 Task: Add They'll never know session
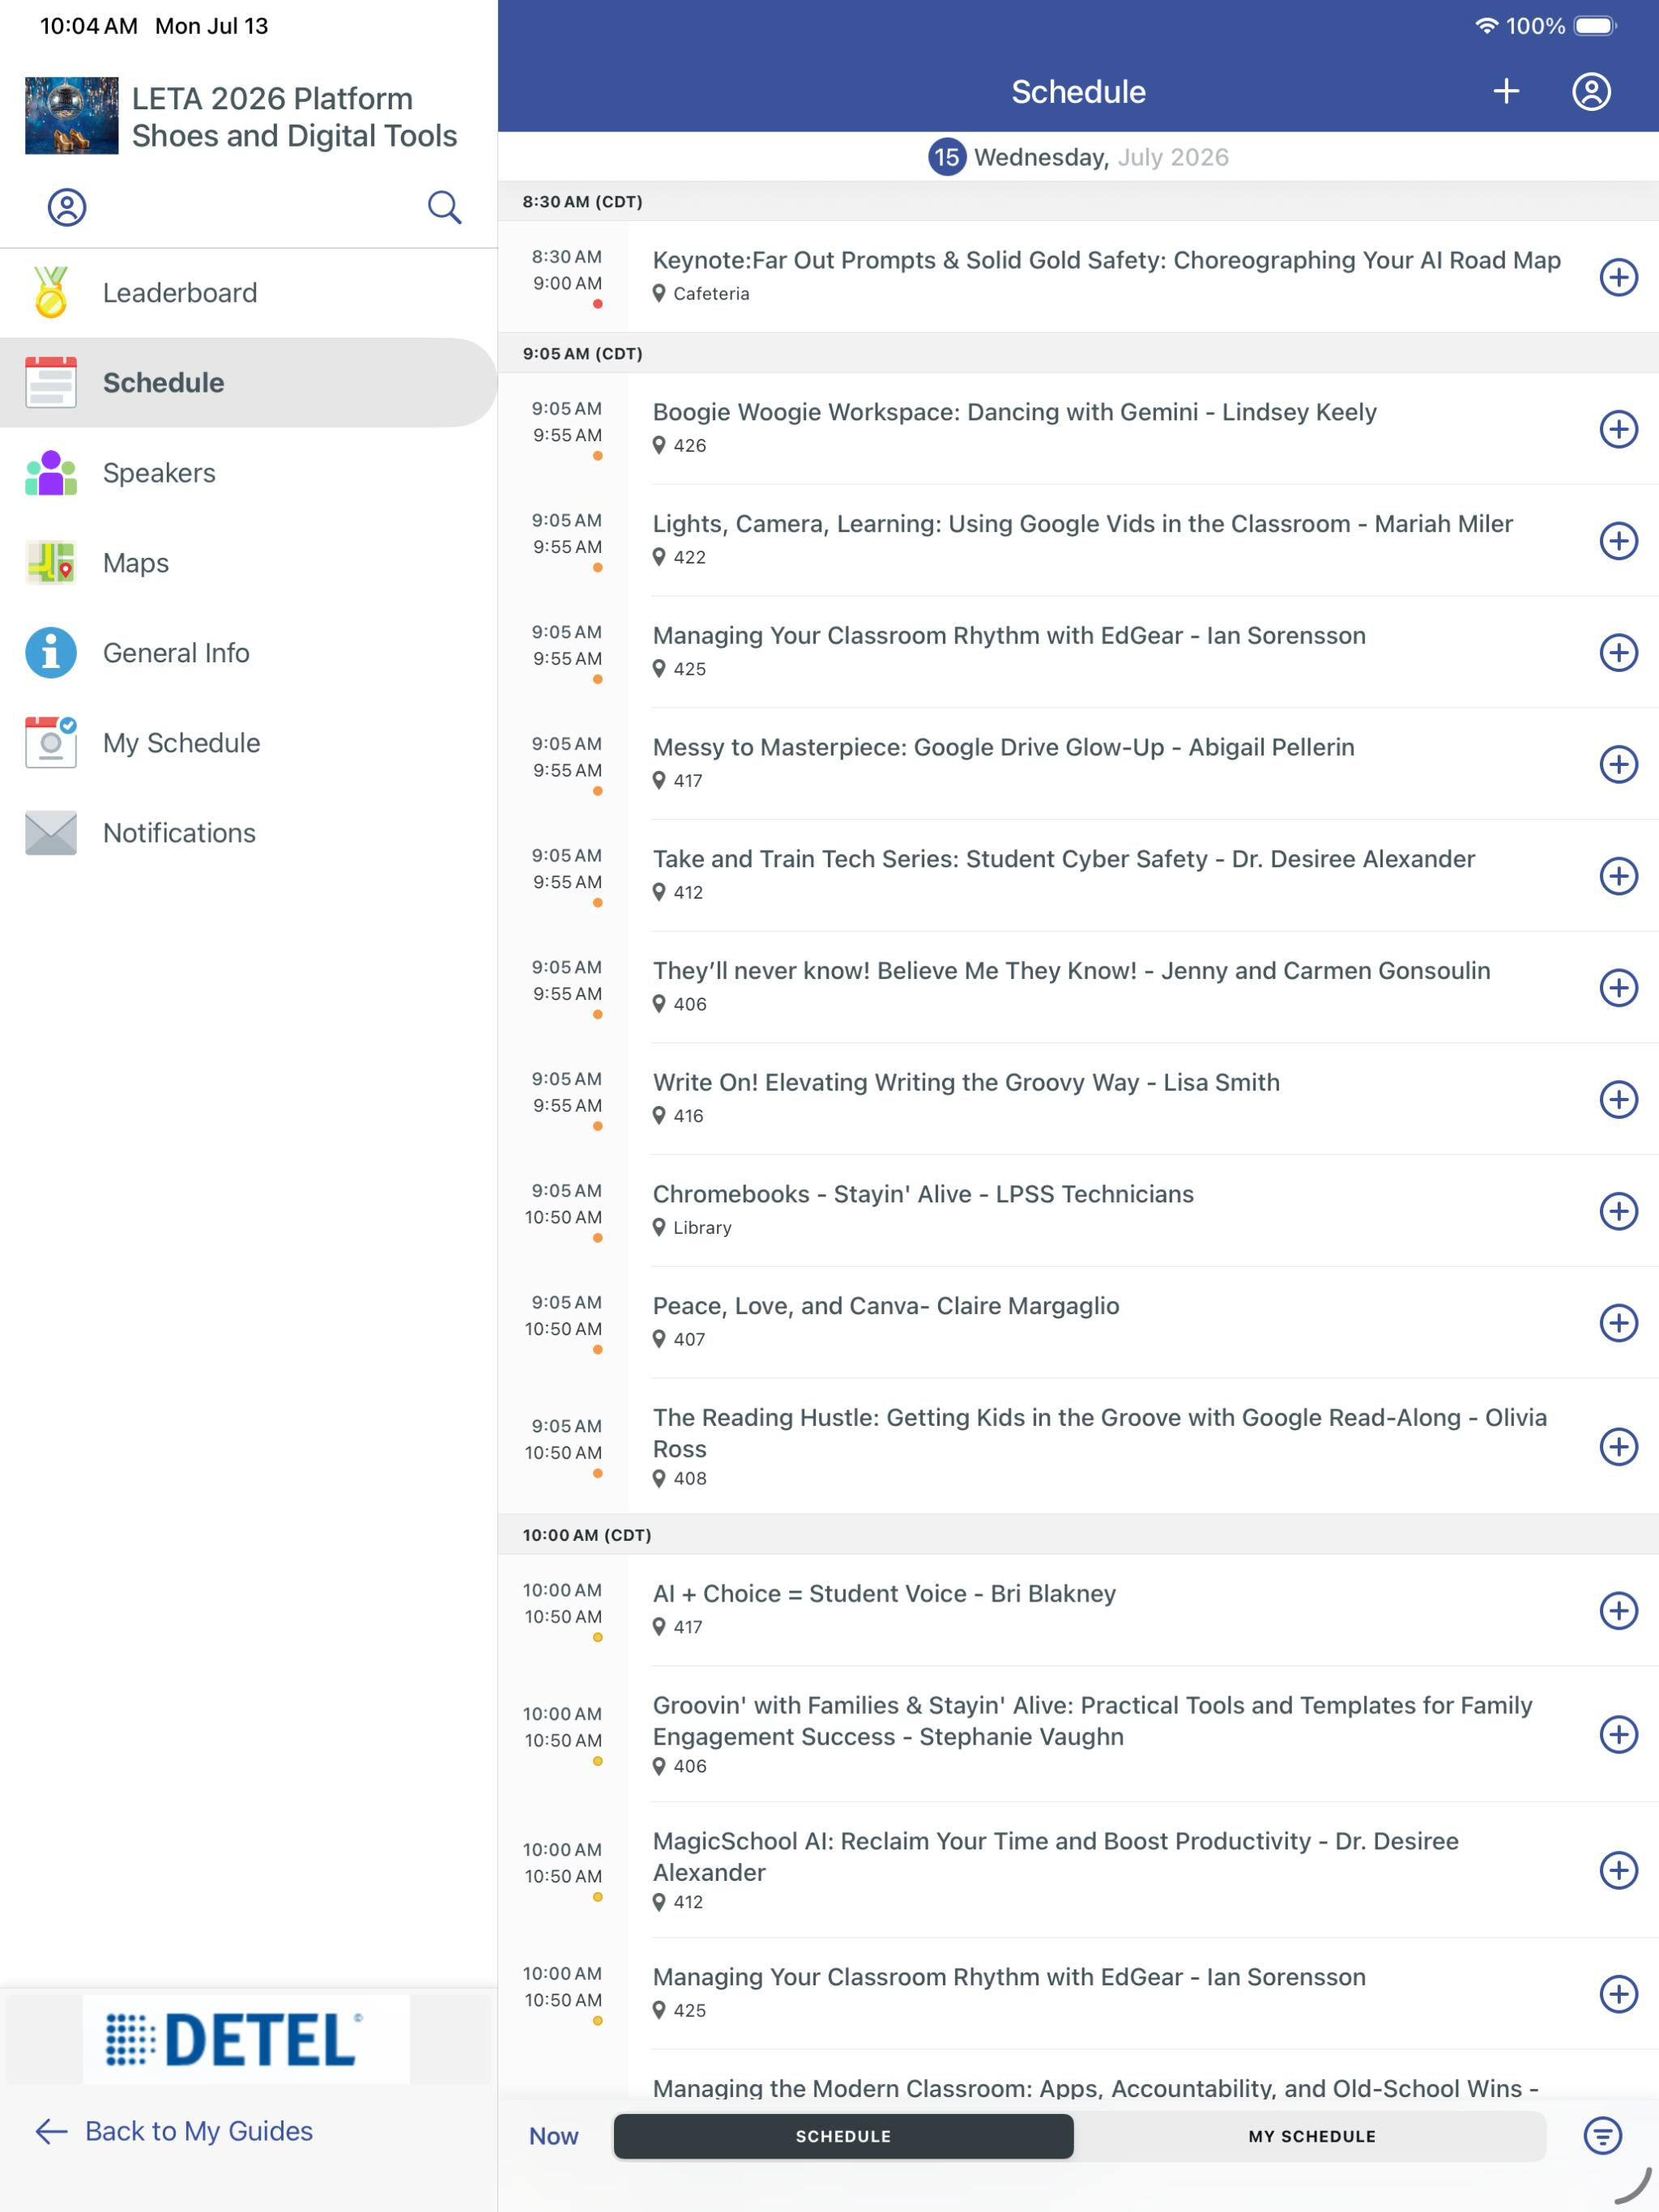point(1618,988)
